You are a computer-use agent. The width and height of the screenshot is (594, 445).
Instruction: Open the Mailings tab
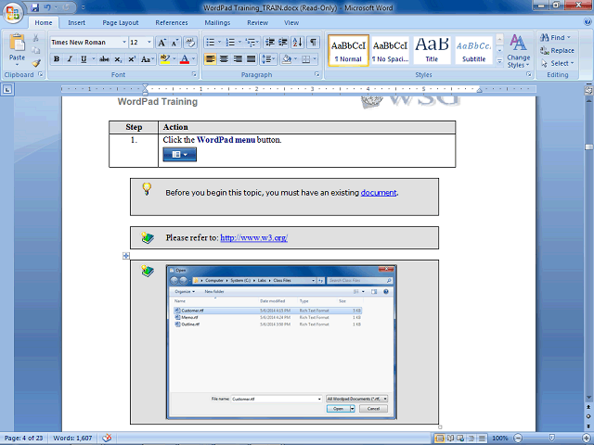217,22
